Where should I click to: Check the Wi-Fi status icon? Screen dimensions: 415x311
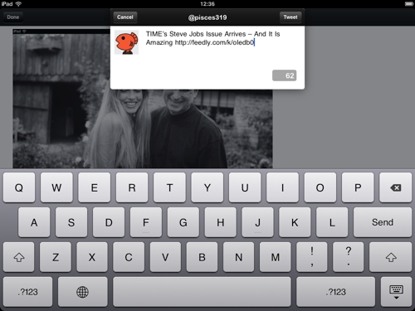18,4
